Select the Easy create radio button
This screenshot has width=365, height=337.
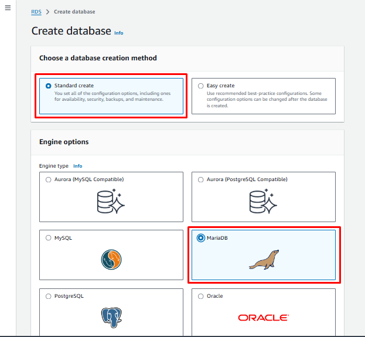click(201, 86)
